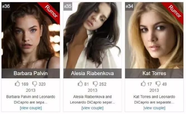
Task: Open Barbara Palvin's portrait photo
Action: point(31,35)
